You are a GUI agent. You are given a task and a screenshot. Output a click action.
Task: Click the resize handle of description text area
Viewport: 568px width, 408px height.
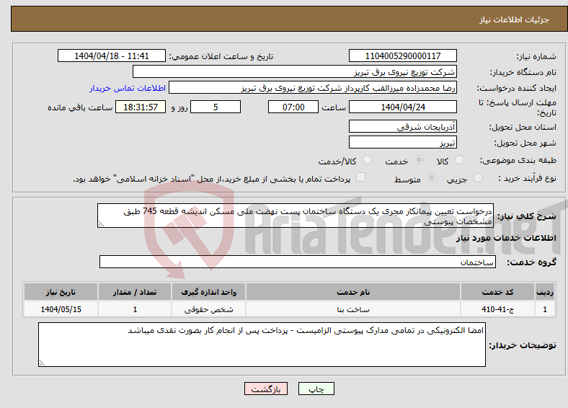click(101, 224)
